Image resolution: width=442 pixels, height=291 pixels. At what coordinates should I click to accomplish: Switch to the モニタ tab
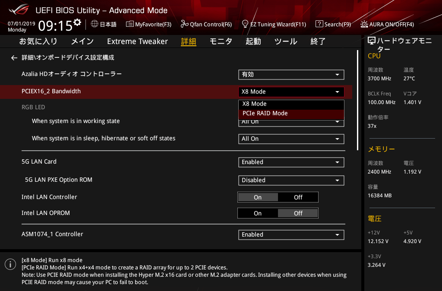pos(221,41)
